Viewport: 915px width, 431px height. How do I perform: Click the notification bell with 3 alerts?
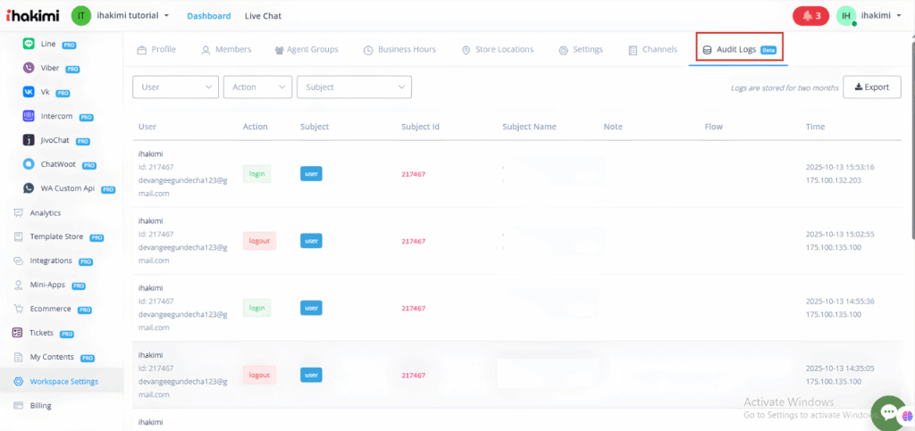810,16
